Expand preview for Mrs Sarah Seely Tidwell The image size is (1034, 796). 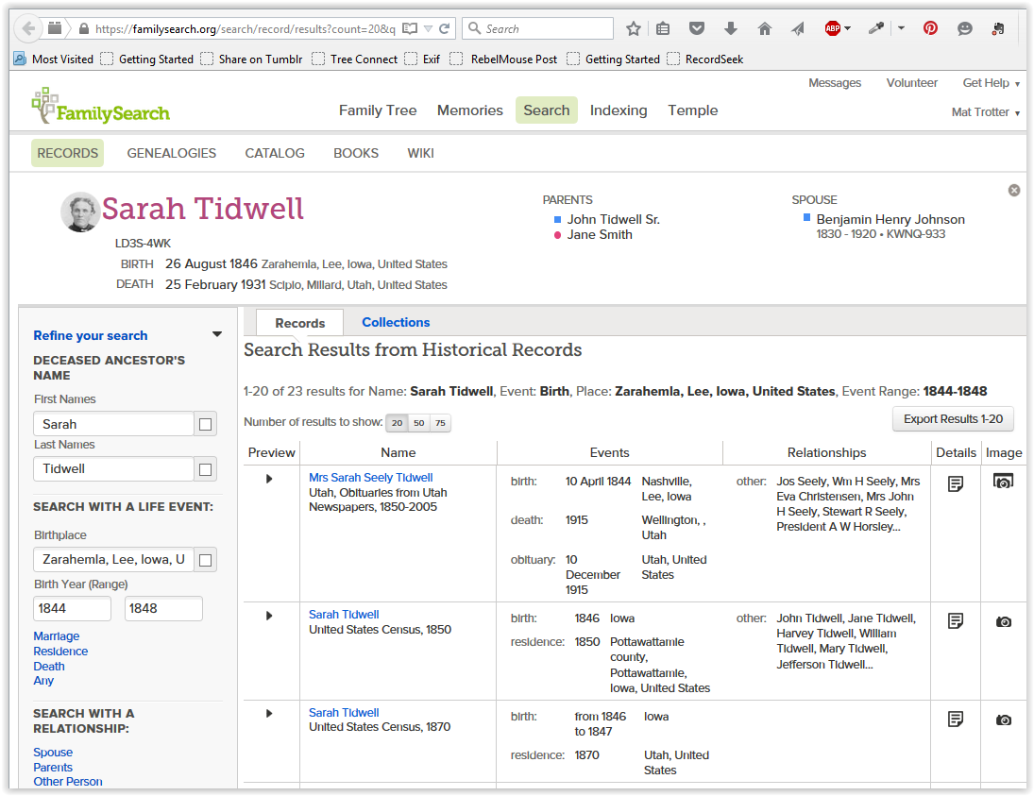pos(269,479)
